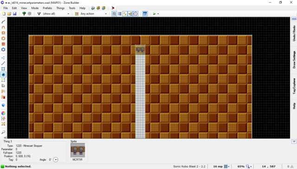Toggle the blue info panel button
297x169 pixels.
145,13
